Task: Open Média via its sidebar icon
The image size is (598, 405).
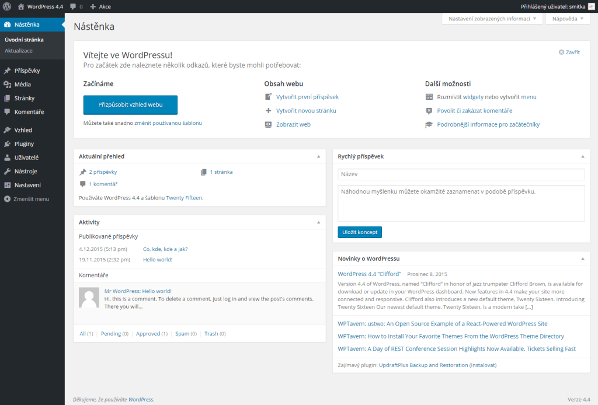Action: [7, 85]
